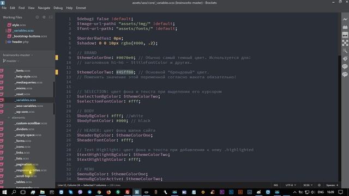Open _woo-variables.scss in file tree
Viewport: 349px width, 196px height.
pos(29,106)
